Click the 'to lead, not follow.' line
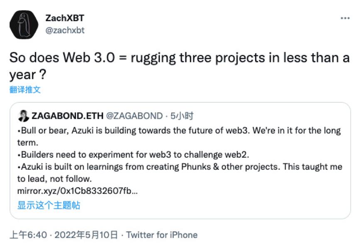This screenshot has height=245, width=359. [x=54, y=179]
